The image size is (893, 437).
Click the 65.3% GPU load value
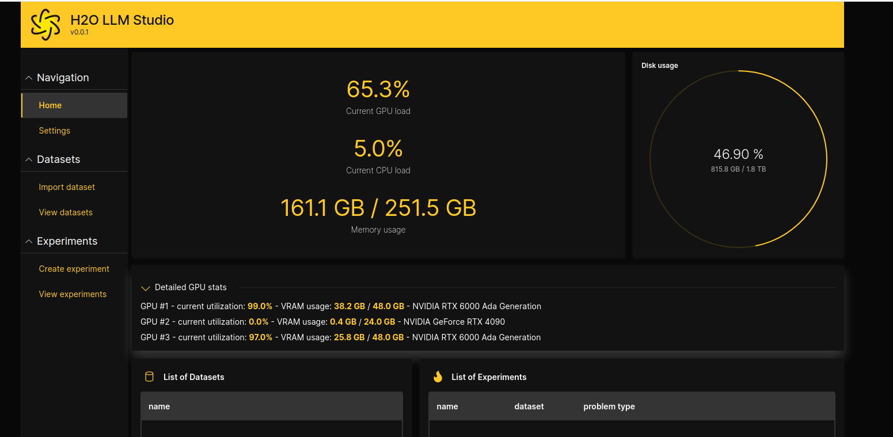378,89
